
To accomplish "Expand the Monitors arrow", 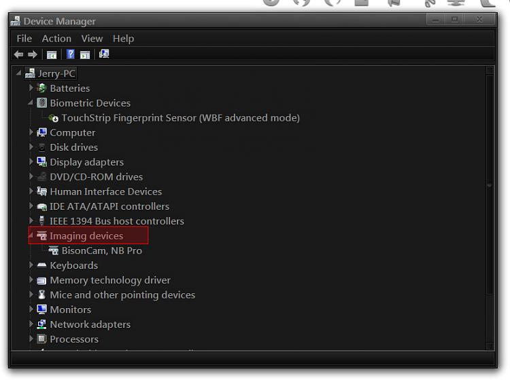I will click(31, 309).
